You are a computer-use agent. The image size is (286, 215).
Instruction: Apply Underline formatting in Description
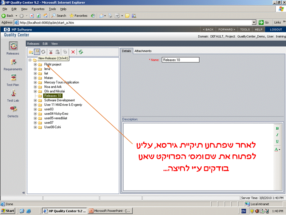[277, 141]
